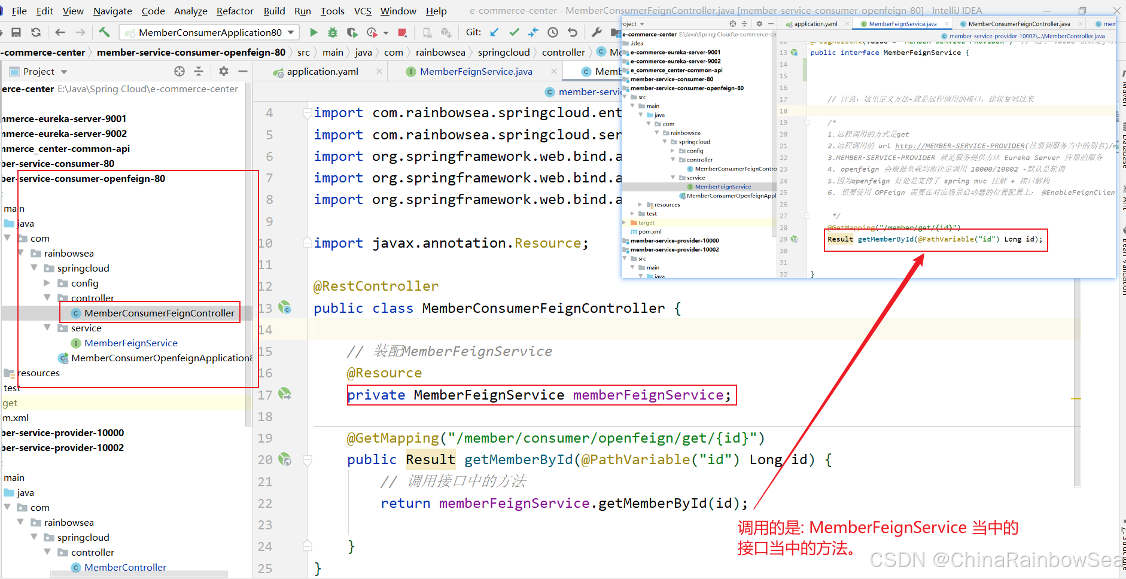This screenshot has width=1126, height=579.
Task: Click the controller breadcrumb in navigation bar
Action: click(x=563, y=53)
